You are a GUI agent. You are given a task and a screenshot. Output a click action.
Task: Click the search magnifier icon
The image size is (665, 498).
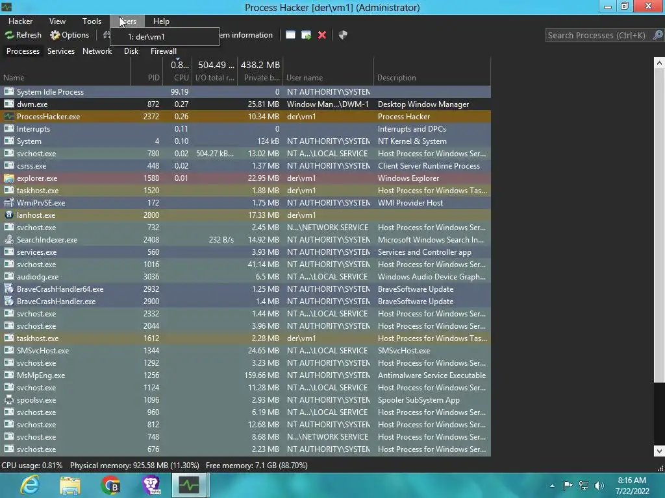[x=657, y=35]
